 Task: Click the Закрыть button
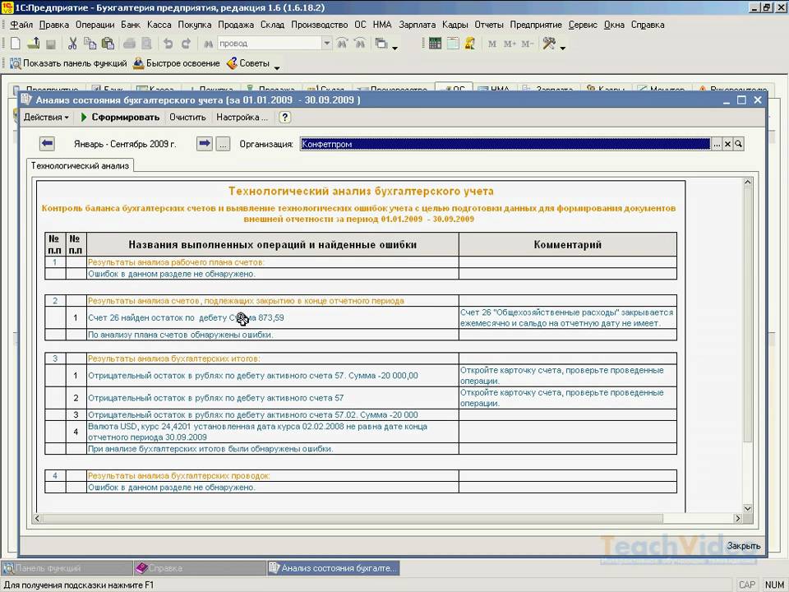click(x=743, y=546)
